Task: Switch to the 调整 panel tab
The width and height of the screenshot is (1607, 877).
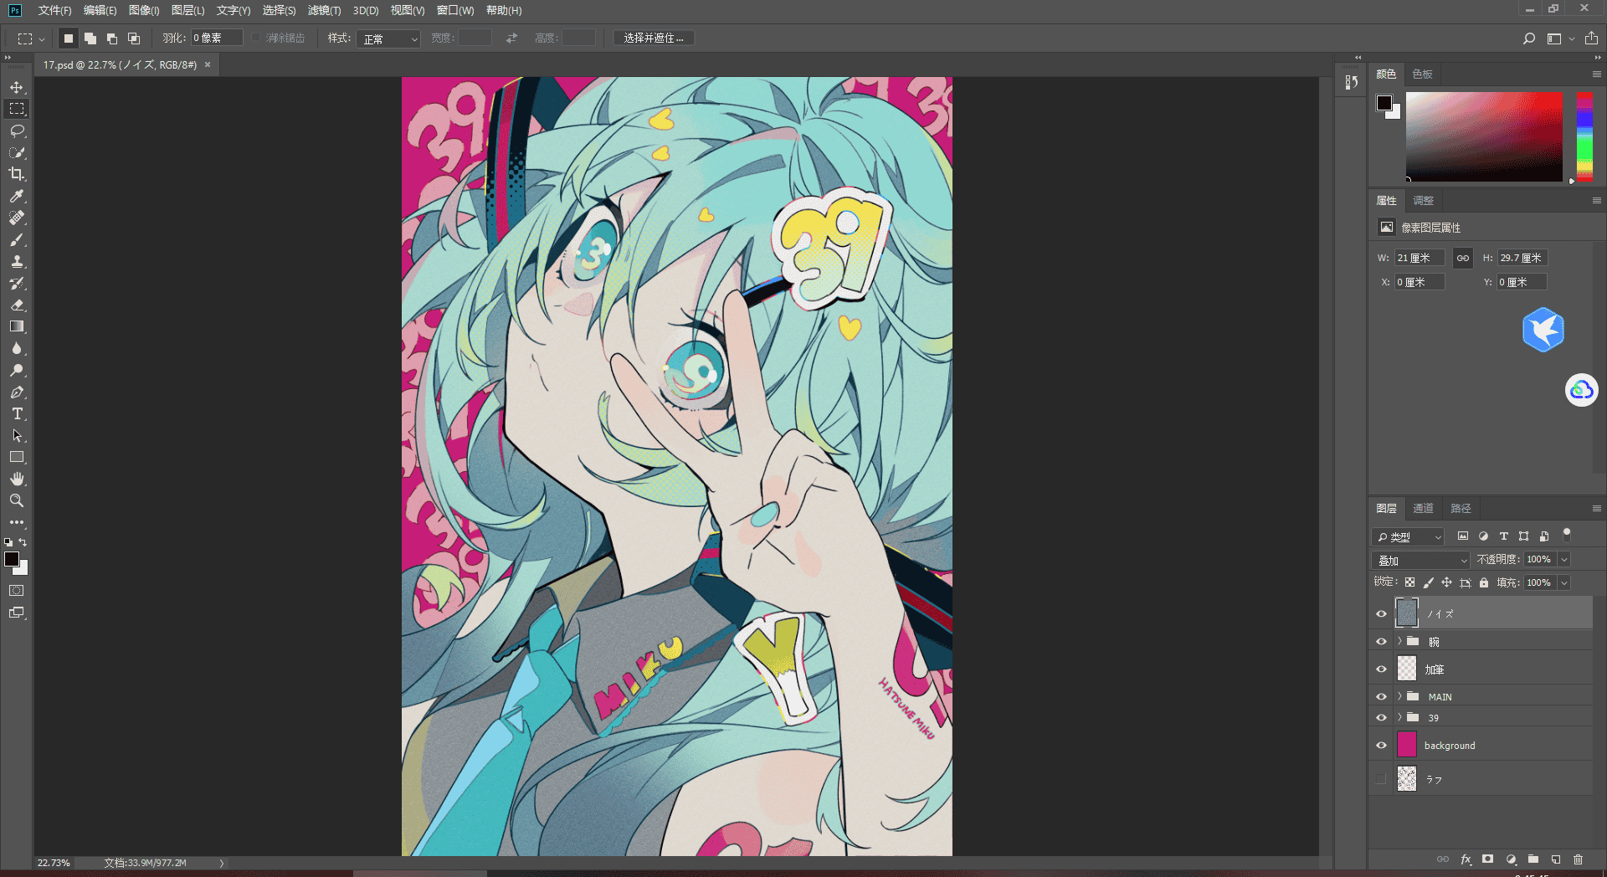Action: [1423, 200]
